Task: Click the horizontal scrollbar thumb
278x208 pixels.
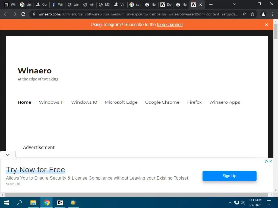Action: pos(136,195)
